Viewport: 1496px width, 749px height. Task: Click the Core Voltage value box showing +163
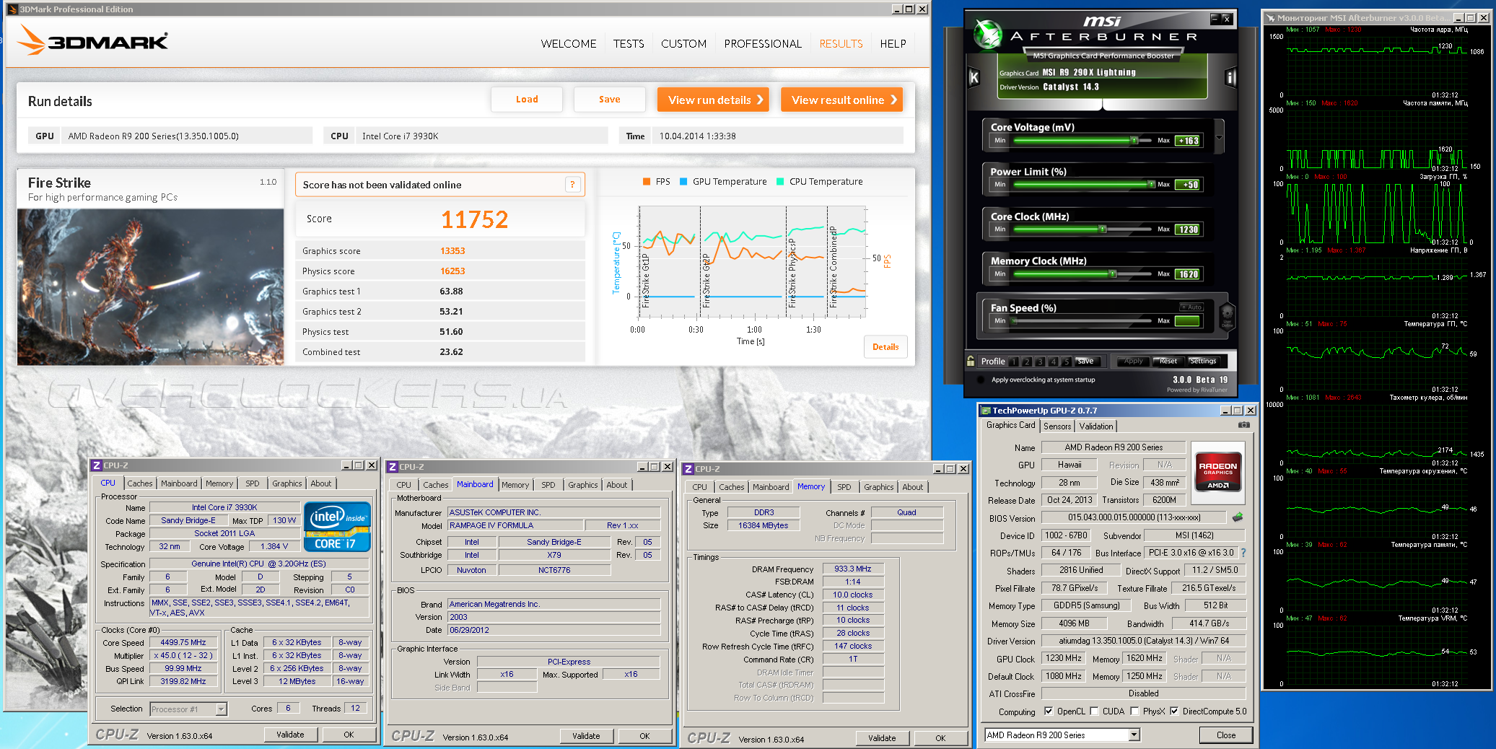click(x=1188, y=141)
